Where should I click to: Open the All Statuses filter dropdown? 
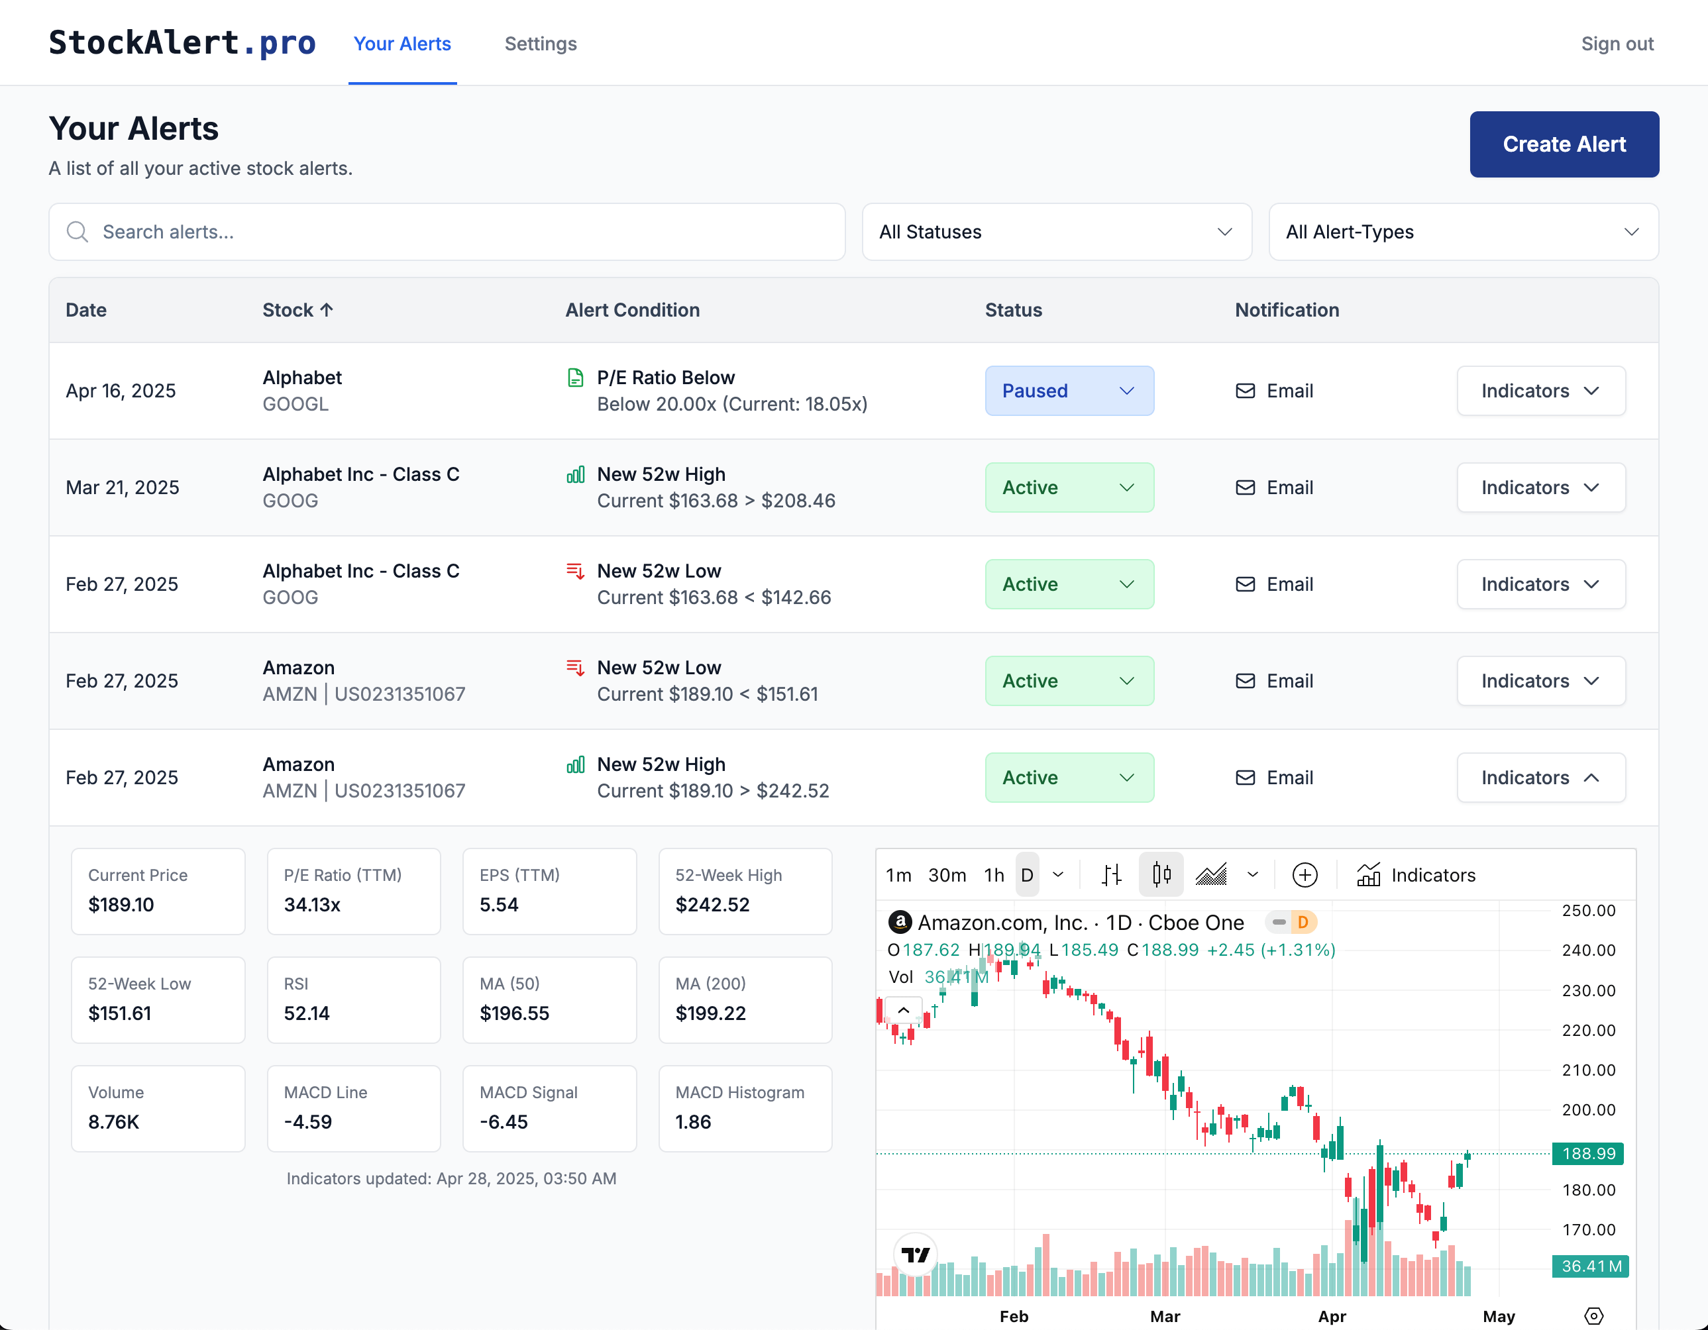(x=1057, y=231)
